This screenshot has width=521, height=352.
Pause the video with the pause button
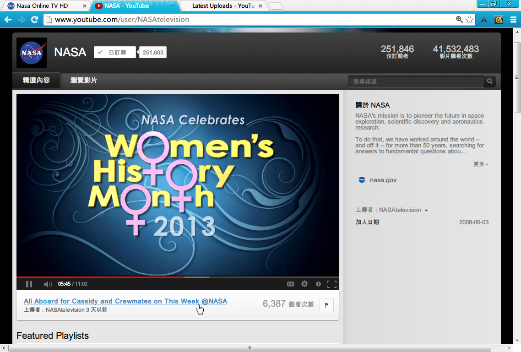click(29, 284)
